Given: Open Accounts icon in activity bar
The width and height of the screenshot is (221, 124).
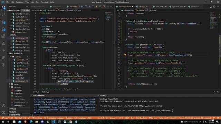Looking at the screenshot, I should (3, 105).
